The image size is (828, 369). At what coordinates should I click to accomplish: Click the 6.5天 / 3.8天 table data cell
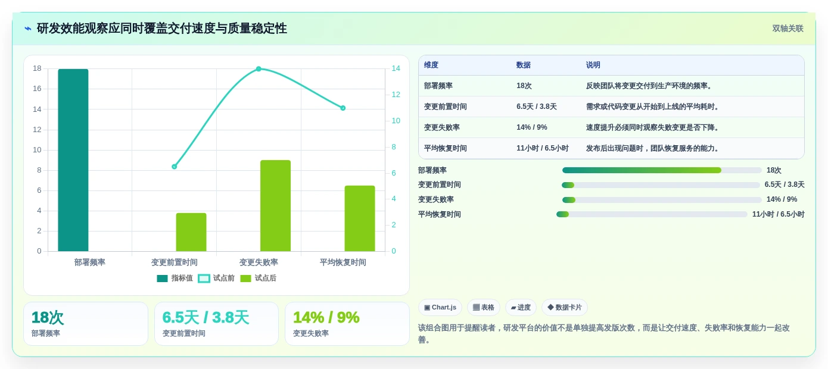click(x=546, y=107)
